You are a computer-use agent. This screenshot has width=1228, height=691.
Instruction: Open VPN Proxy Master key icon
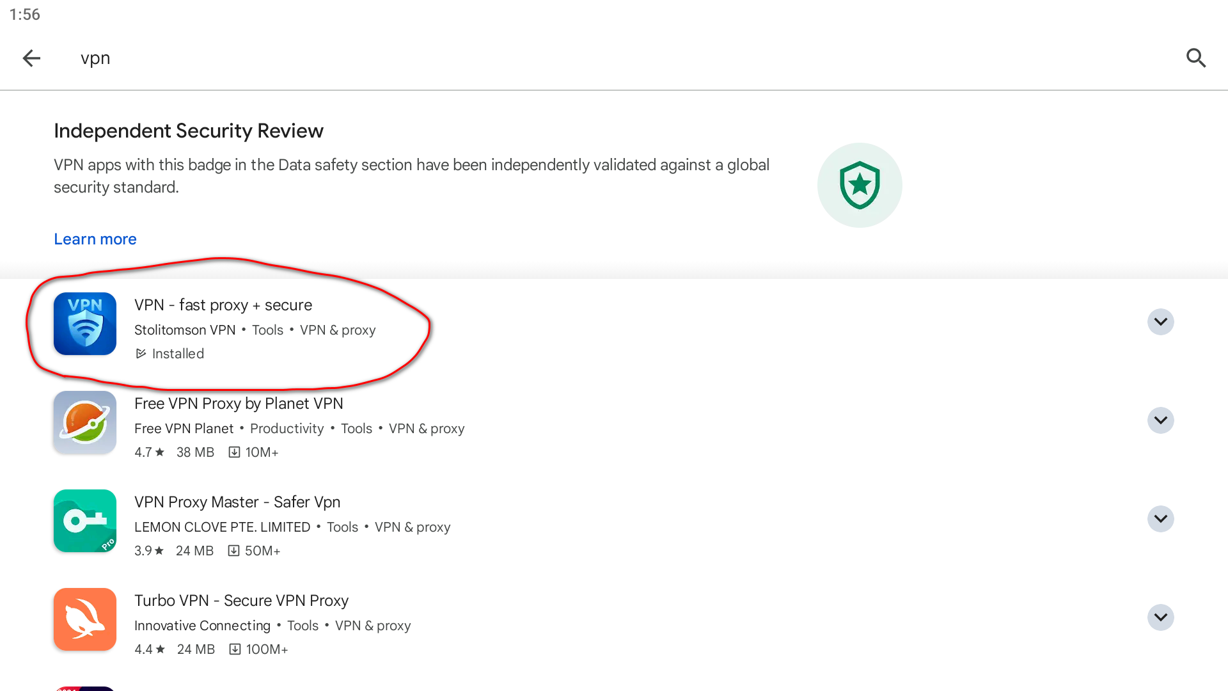(x=85, y=521)
